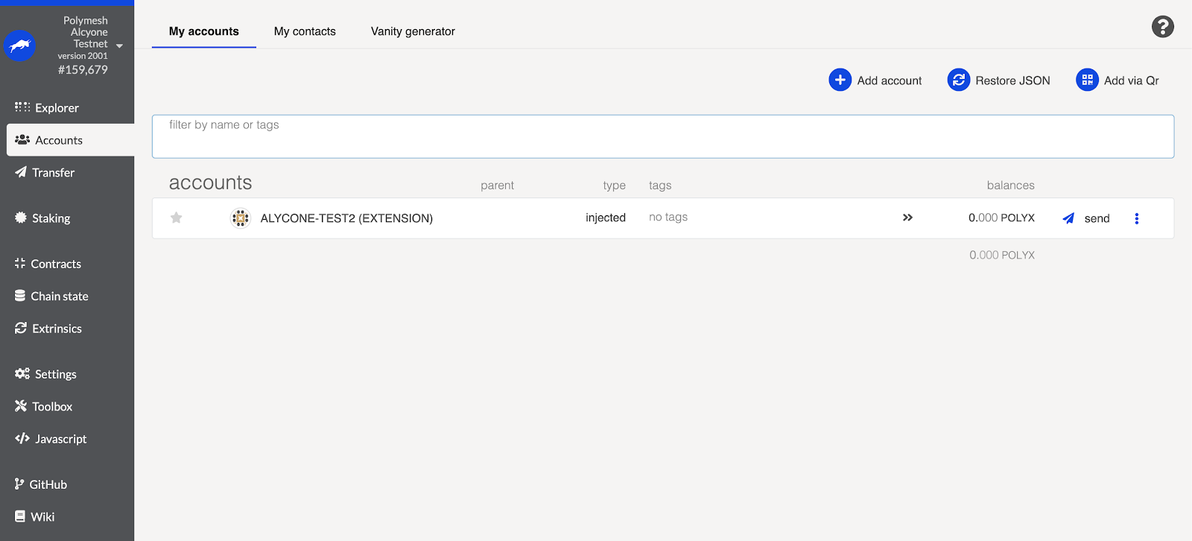Click the 'type' column header
This screenshot has width=1192, height=541.
coord(614,186)
